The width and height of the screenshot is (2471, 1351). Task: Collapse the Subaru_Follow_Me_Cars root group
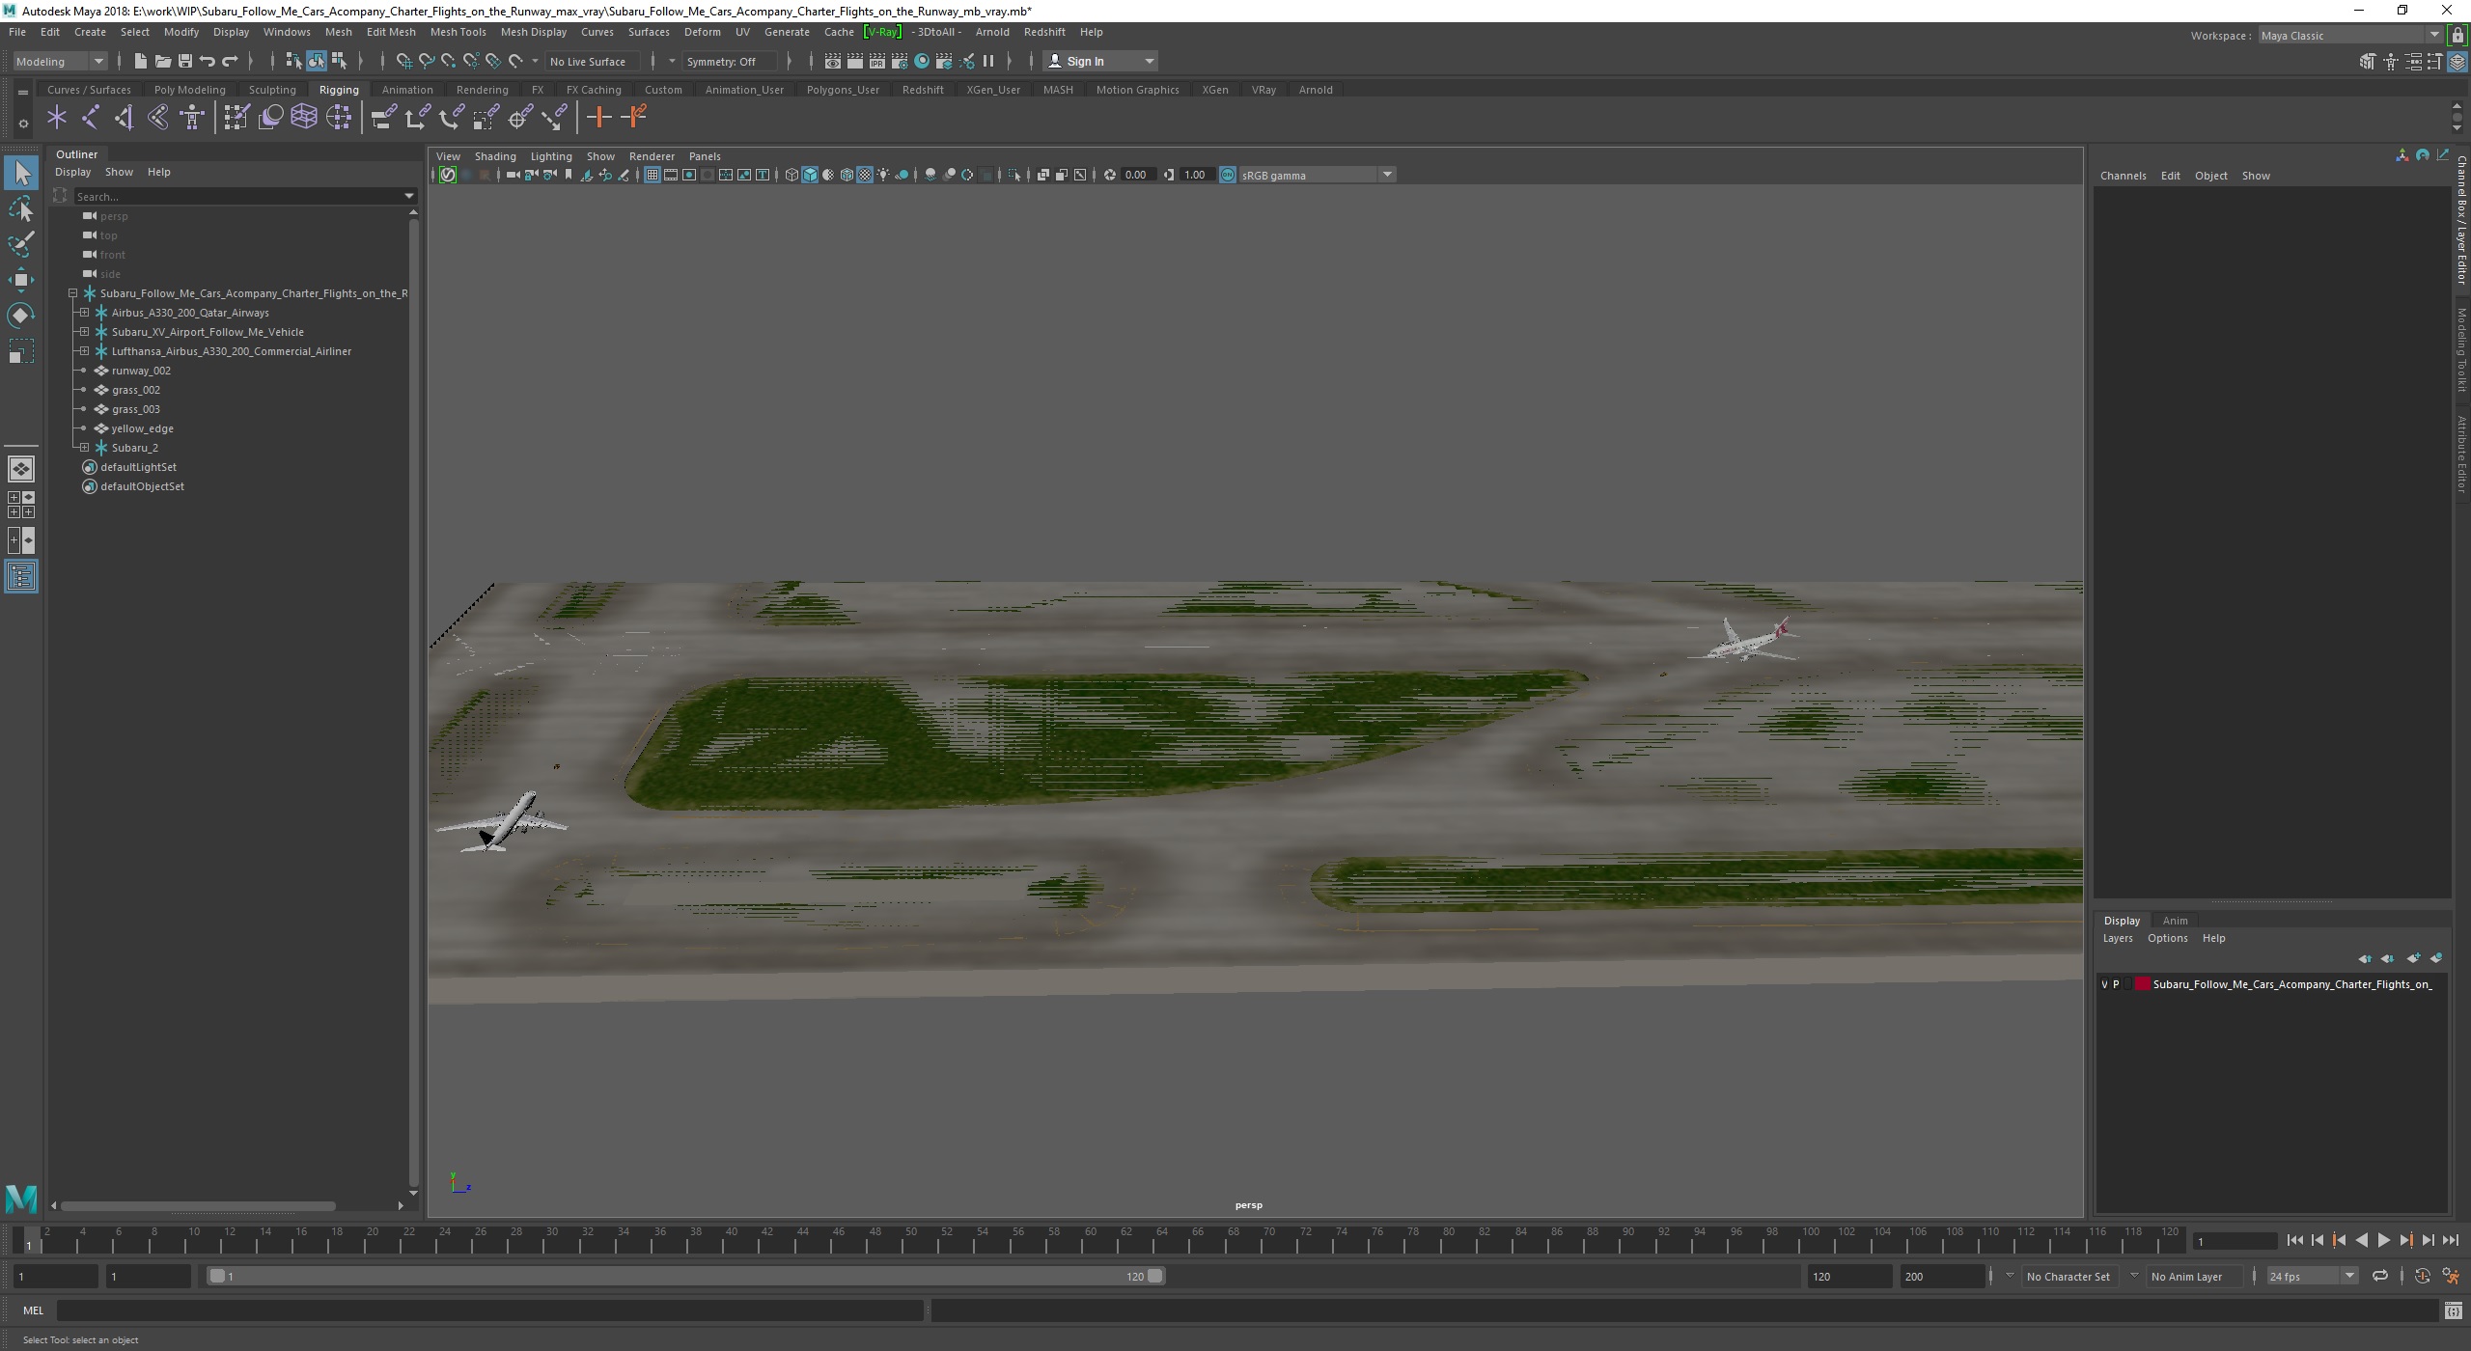73,293
